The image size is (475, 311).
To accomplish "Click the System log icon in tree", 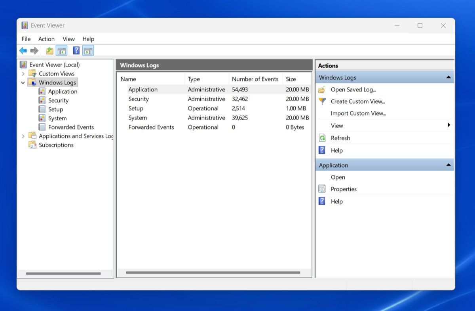I will click(x=42, y=118).
